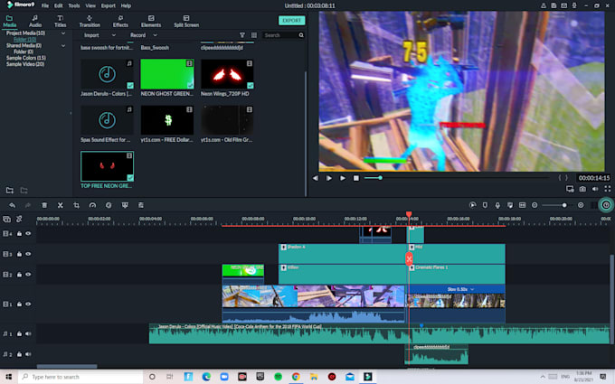The height and width of the screenshot is (384, 615).
Task: Click the Add Track icon above track headers
Action: [x=6, y=219]
